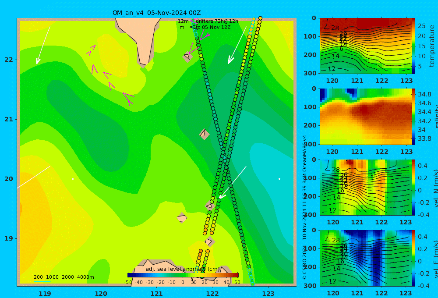Click the -50 tick on sea level colorbar
The height and width of the screenshot is (298, 438).
tap(128, 282)
